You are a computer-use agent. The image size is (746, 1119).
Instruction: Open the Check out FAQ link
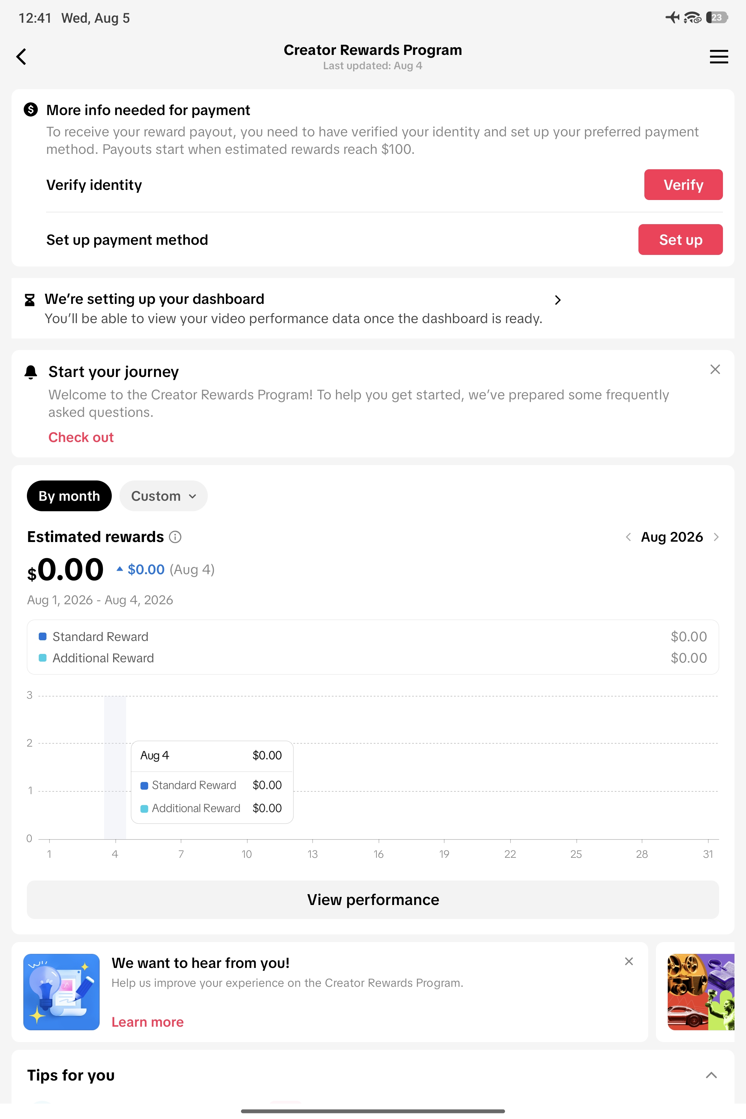[x=81, y=437]
